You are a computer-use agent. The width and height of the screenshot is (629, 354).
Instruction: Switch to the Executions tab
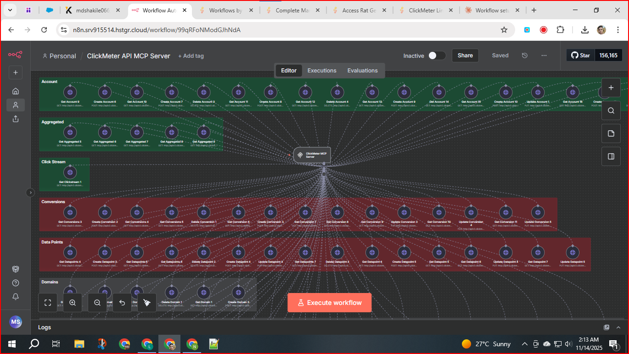[322, 71]
